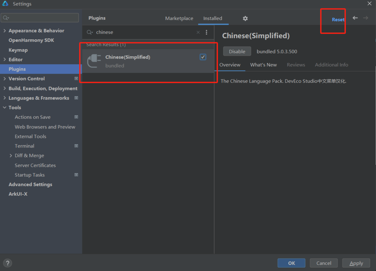376x271 pixels.
Task: Switch to the Marketplace tab
Action: [x=179, y=18]
